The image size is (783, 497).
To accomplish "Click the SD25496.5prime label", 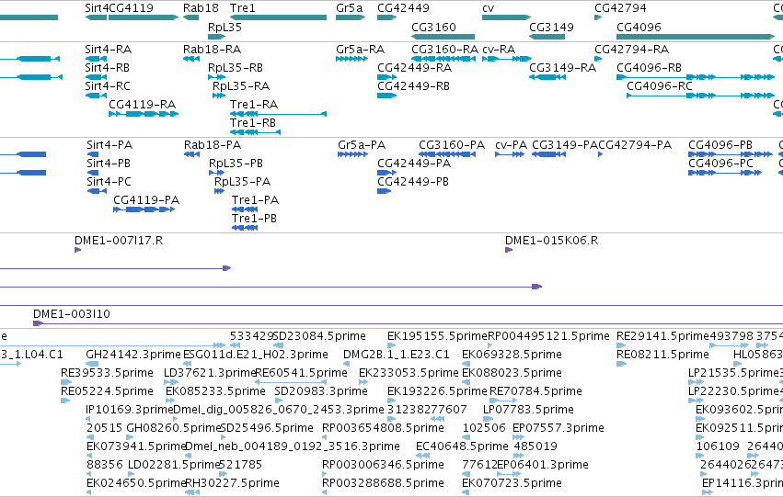I will [267, 428].
